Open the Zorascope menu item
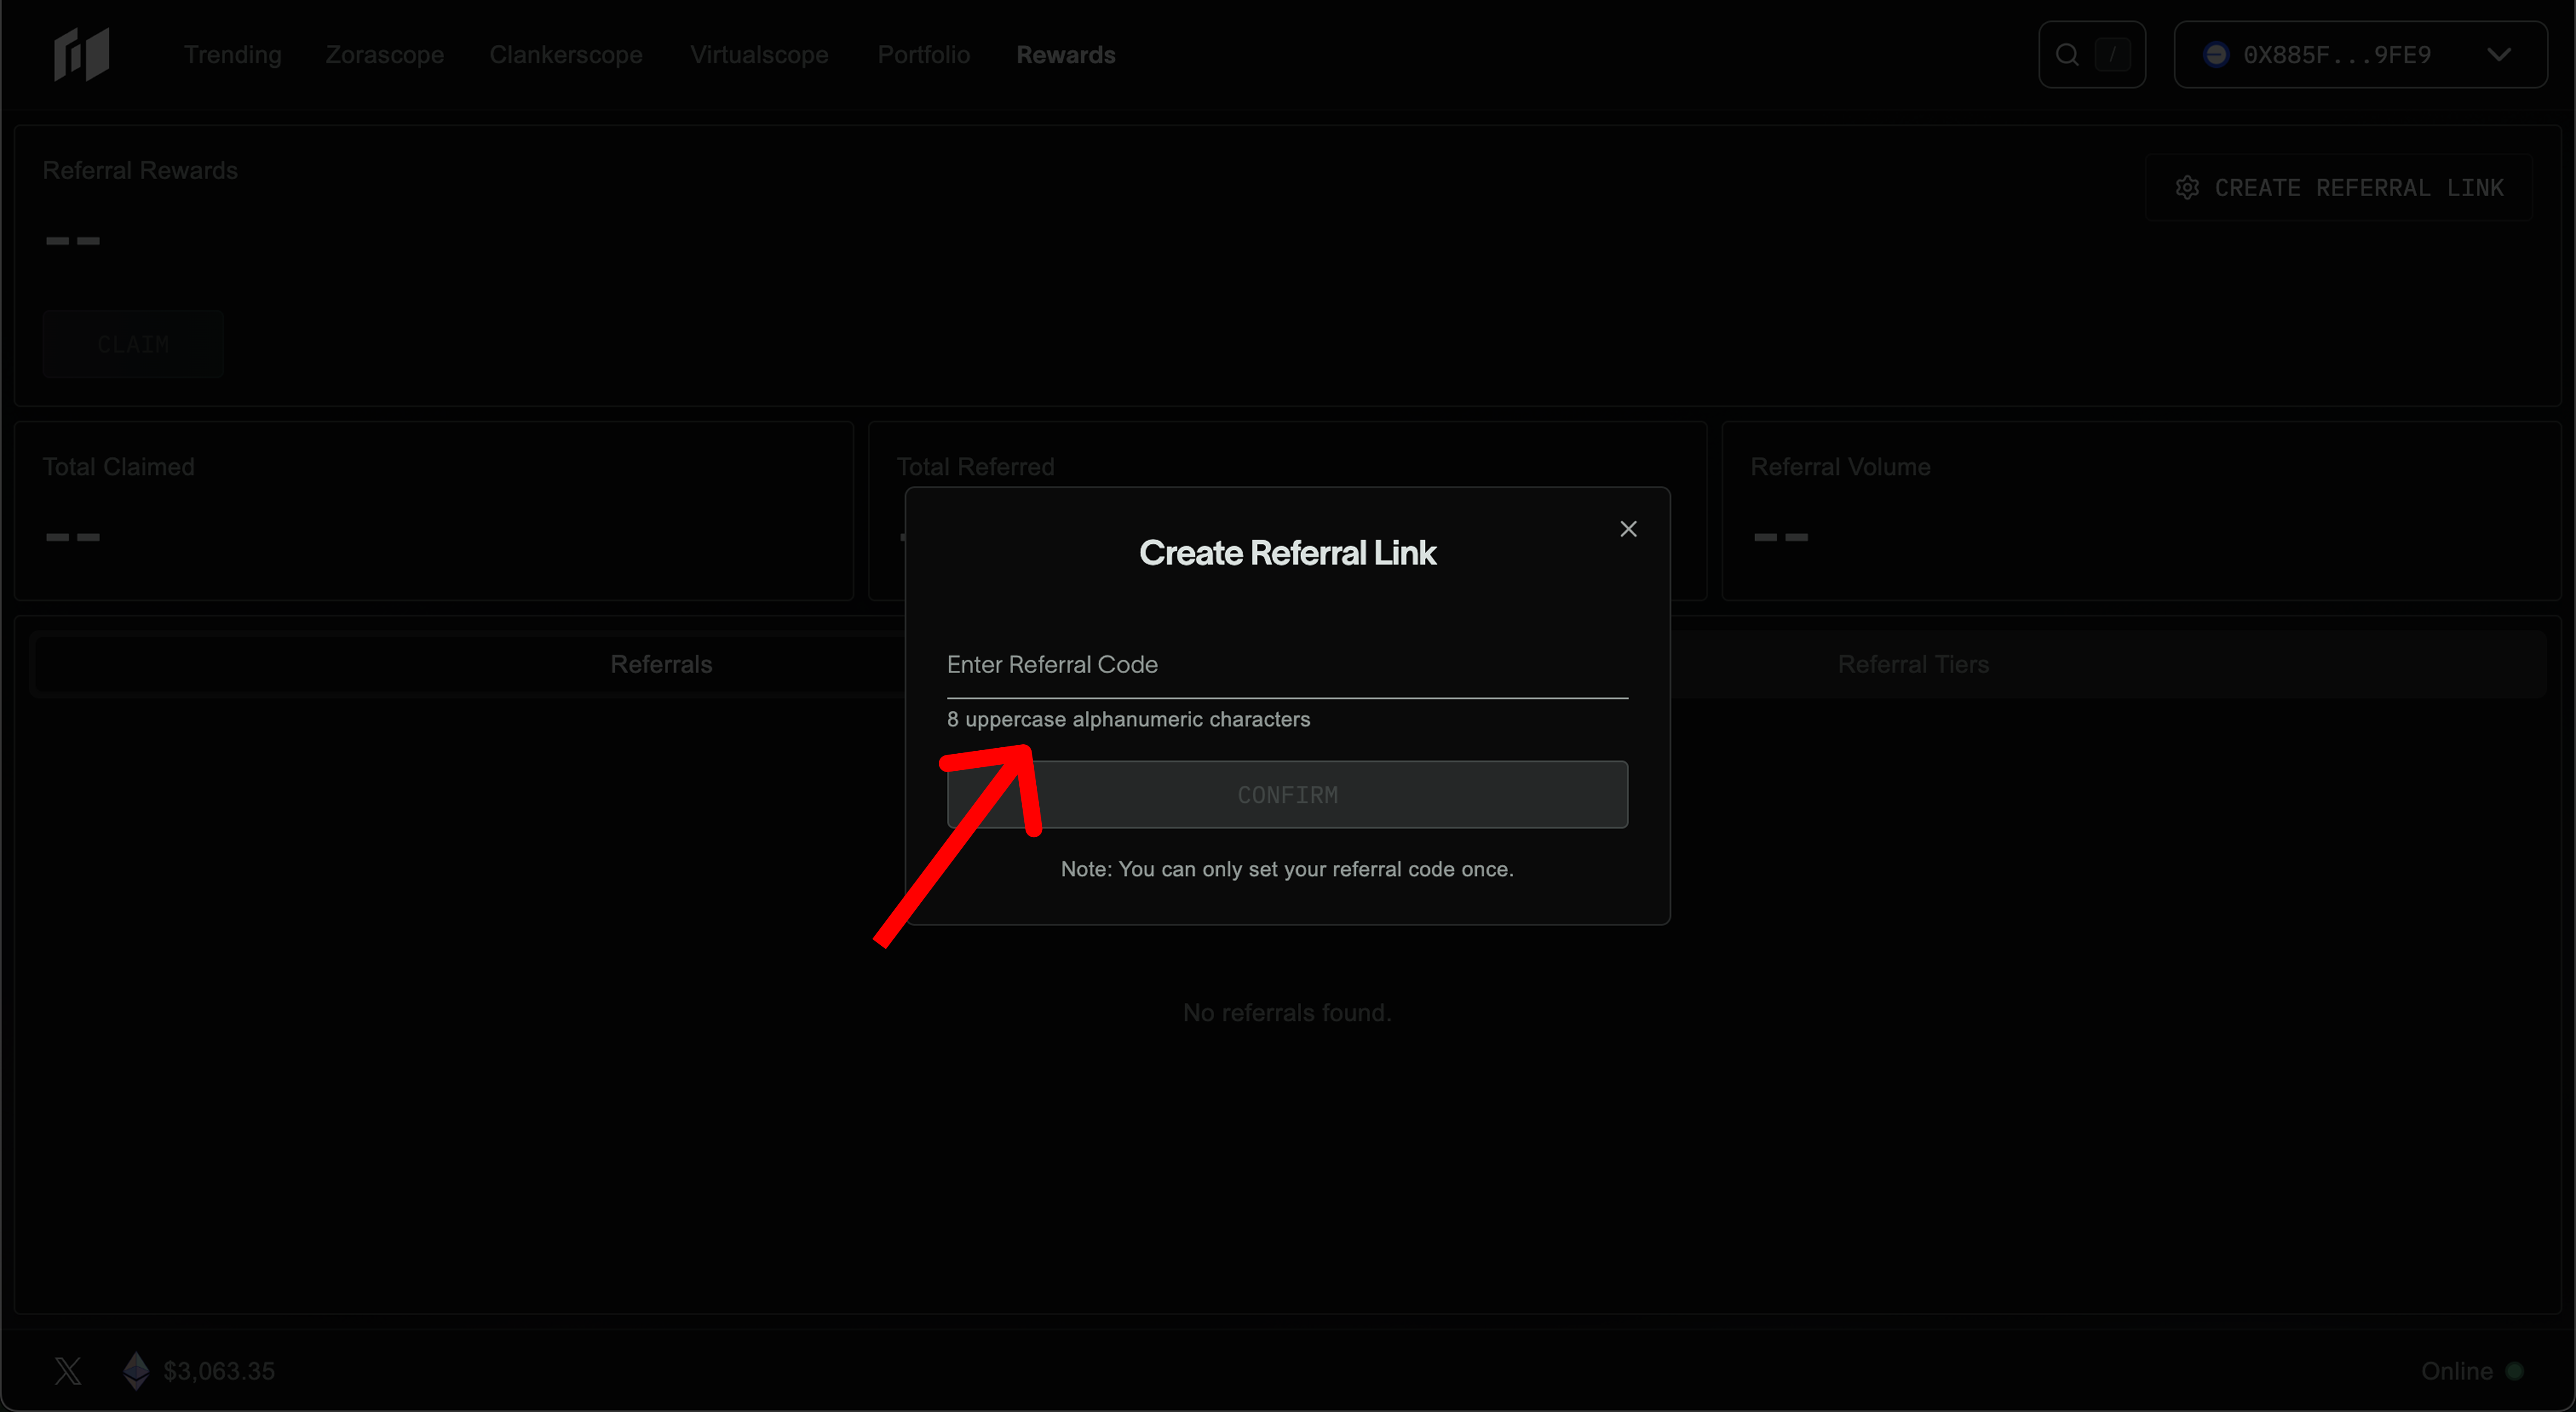The width and height of the screenshot is (2576, 1412). click(385, 55)
